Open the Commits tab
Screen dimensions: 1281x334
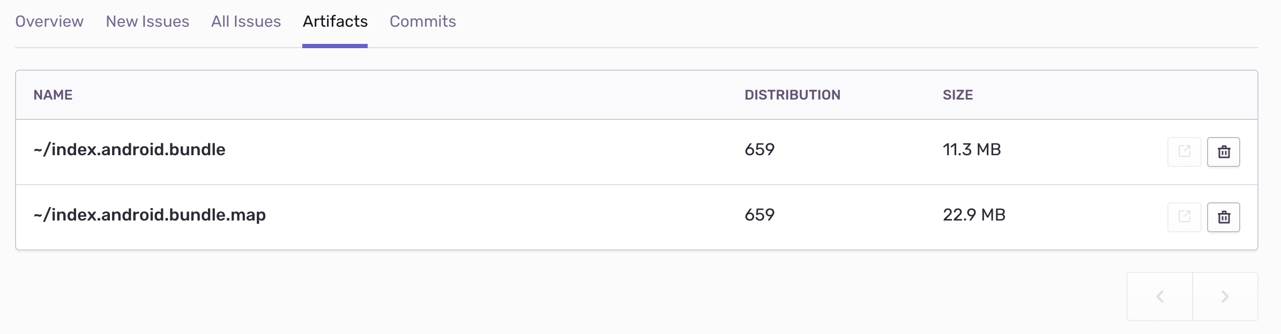click(423, 22)
